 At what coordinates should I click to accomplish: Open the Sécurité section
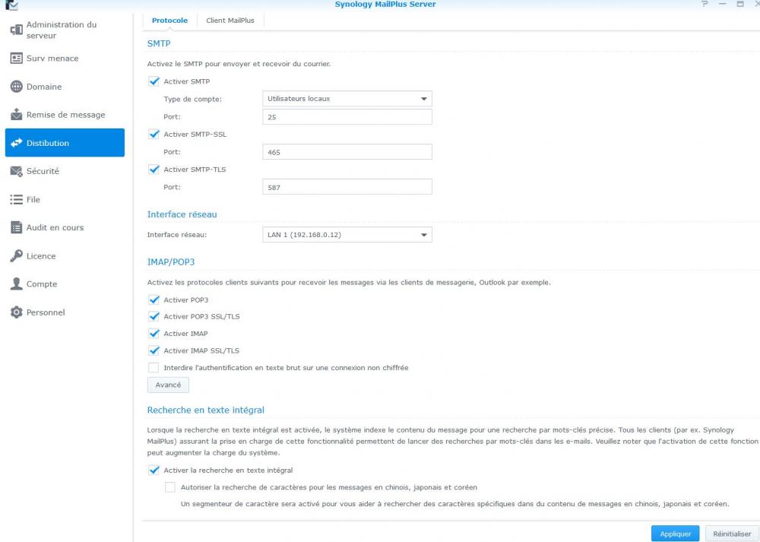coord(65,171)
